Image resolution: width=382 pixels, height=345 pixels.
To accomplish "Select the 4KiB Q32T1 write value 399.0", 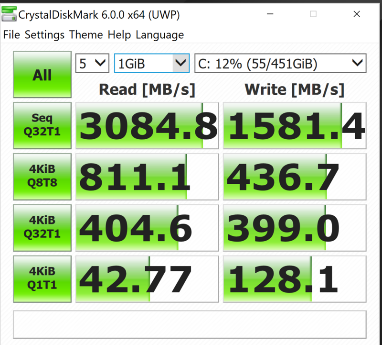I will [295, 228].
